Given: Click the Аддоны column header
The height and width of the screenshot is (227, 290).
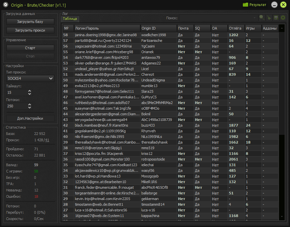Looking at the screenshot, I should pyautogui.click(x=270, y=28).
